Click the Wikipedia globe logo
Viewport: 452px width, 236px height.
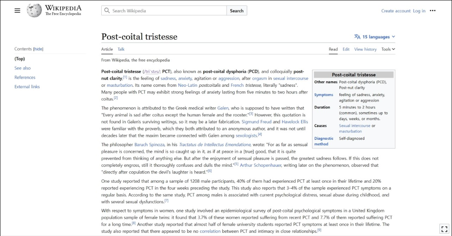[34, 11]
